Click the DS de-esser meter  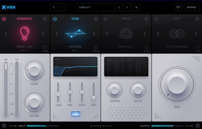pyautogui.click(x=17, y=89)
